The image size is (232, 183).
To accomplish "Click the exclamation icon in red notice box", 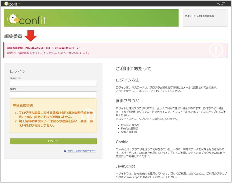I will pos(216,50).
